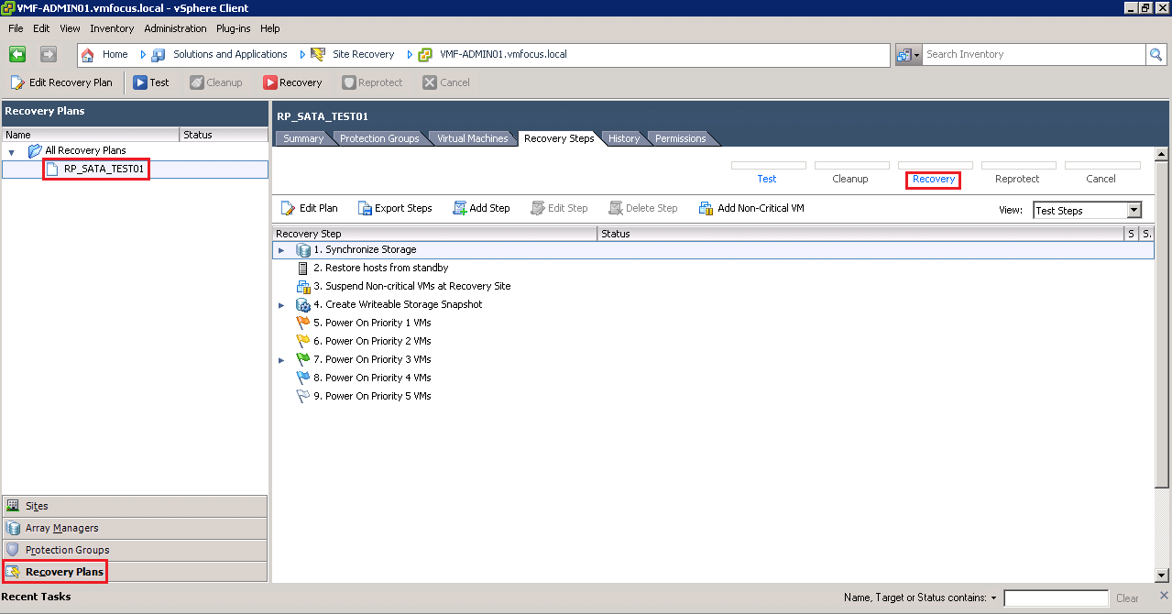Click the Edit Recovery Plan pencil icon
Image resolution: width=1172 pixels, height=614 pixels.
coord(17,82)
